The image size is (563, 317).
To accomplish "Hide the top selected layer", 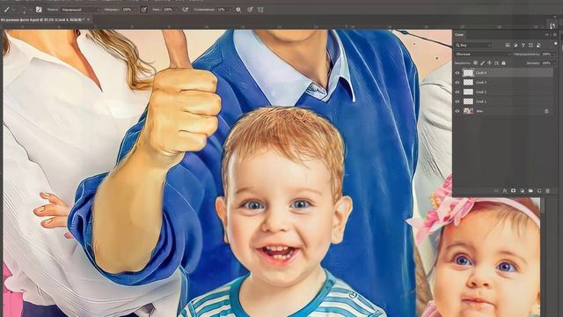I will click(x=457, y=72).
